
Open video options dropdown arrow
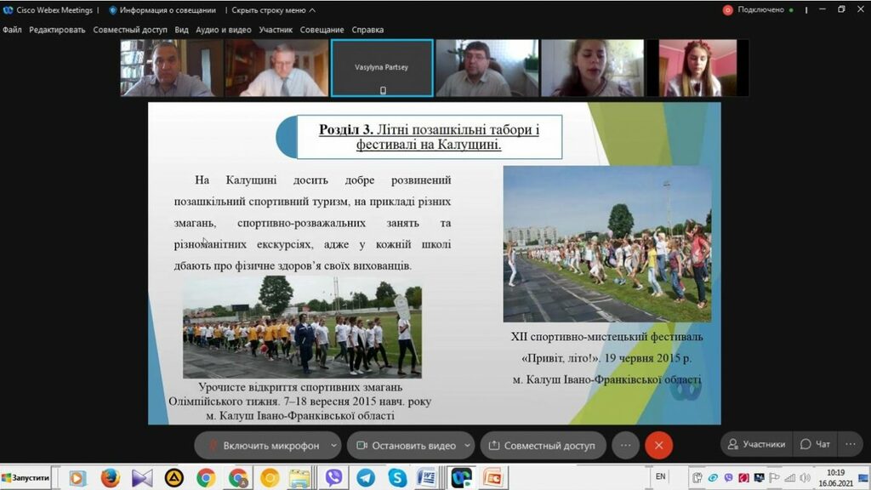coord(468,445)
